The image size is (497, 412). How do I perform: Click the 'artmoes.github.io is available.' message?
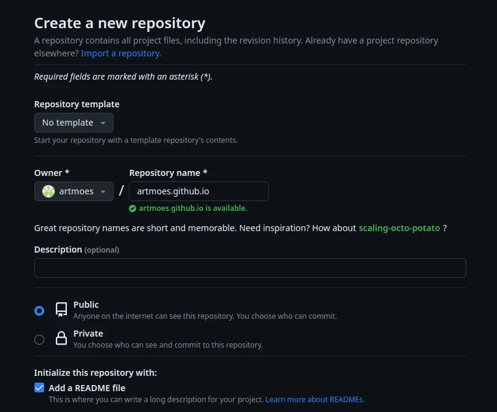point(193,208)
